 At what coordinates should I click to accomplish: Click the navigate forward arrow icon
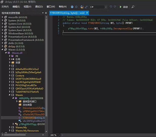76,7
